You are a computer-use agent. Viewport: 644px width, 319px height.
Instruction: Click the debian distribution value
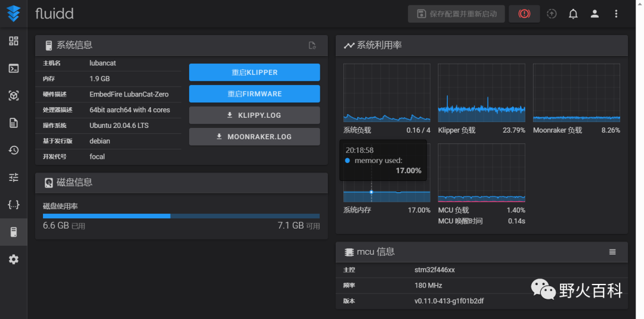[100, 141]
